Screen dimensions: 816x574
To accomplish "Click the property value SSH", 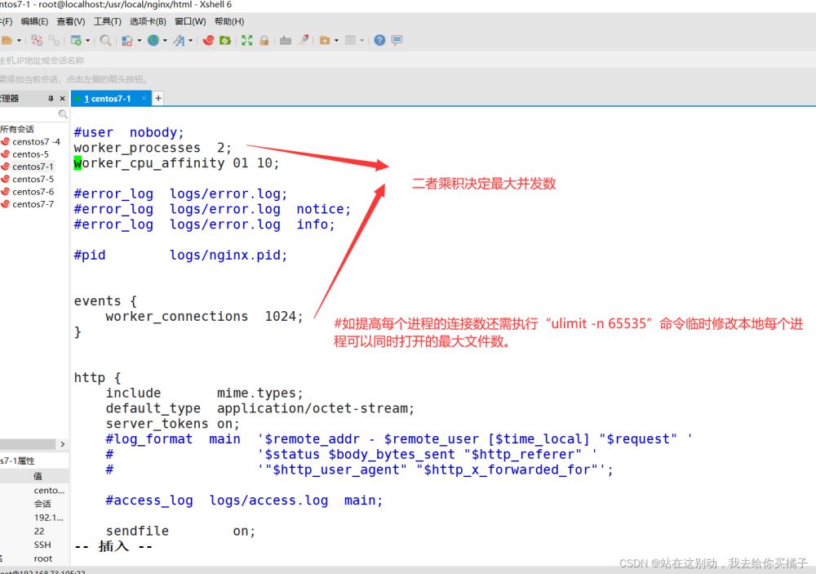I will 42,545.
